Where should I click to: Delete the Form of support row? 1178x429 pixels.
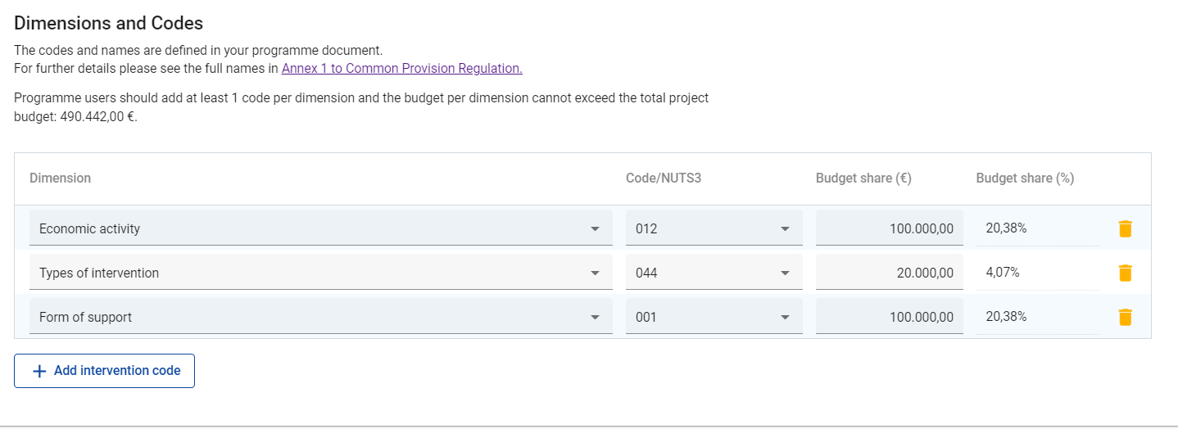1125,317
